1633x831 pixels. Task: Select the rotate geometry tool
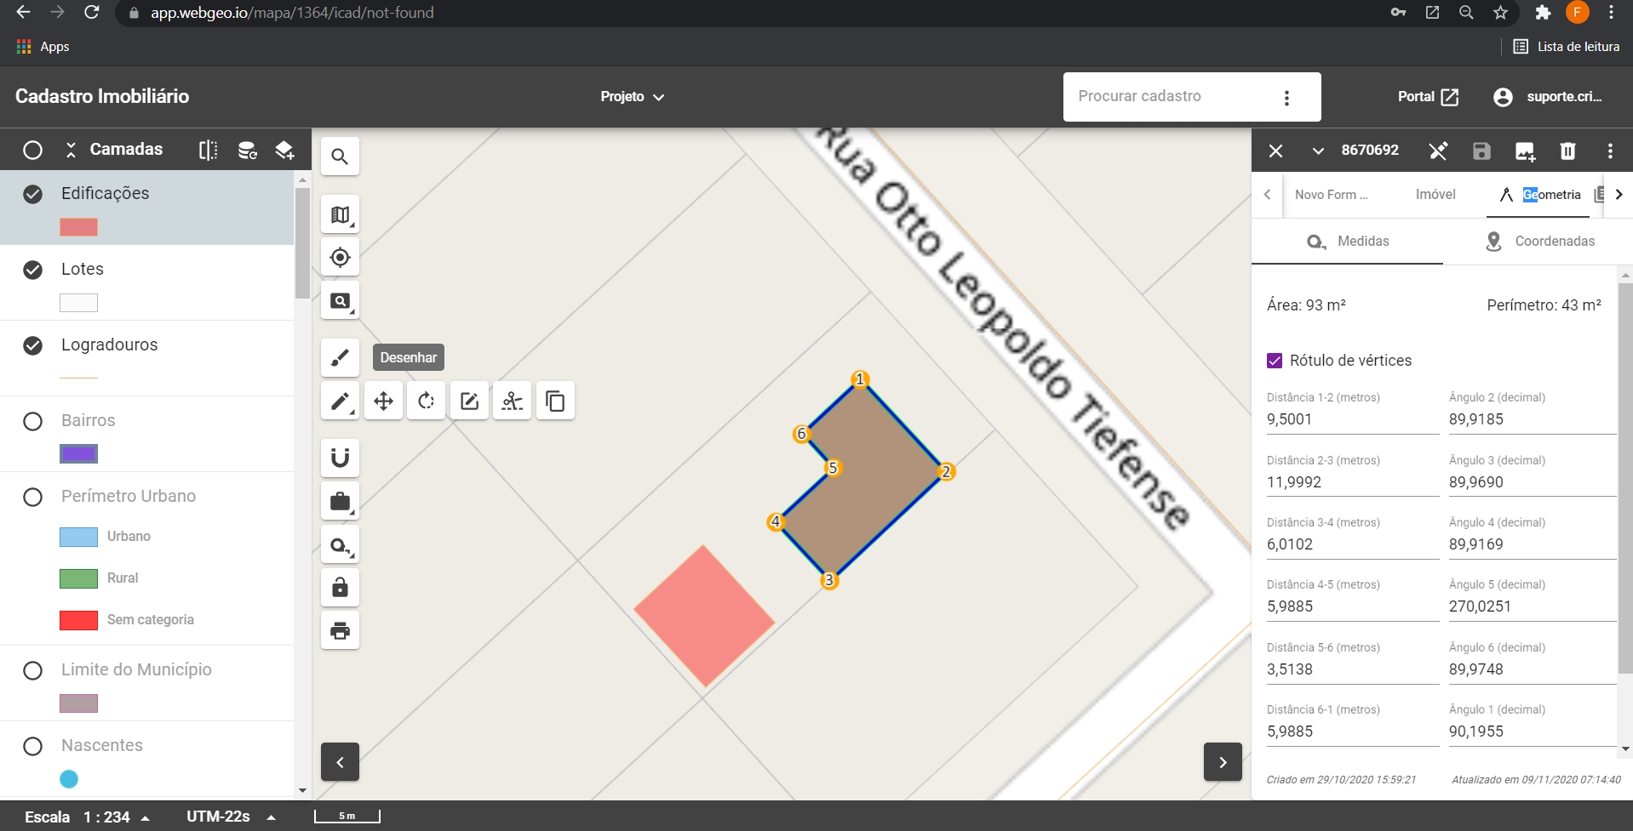point(427,401)
